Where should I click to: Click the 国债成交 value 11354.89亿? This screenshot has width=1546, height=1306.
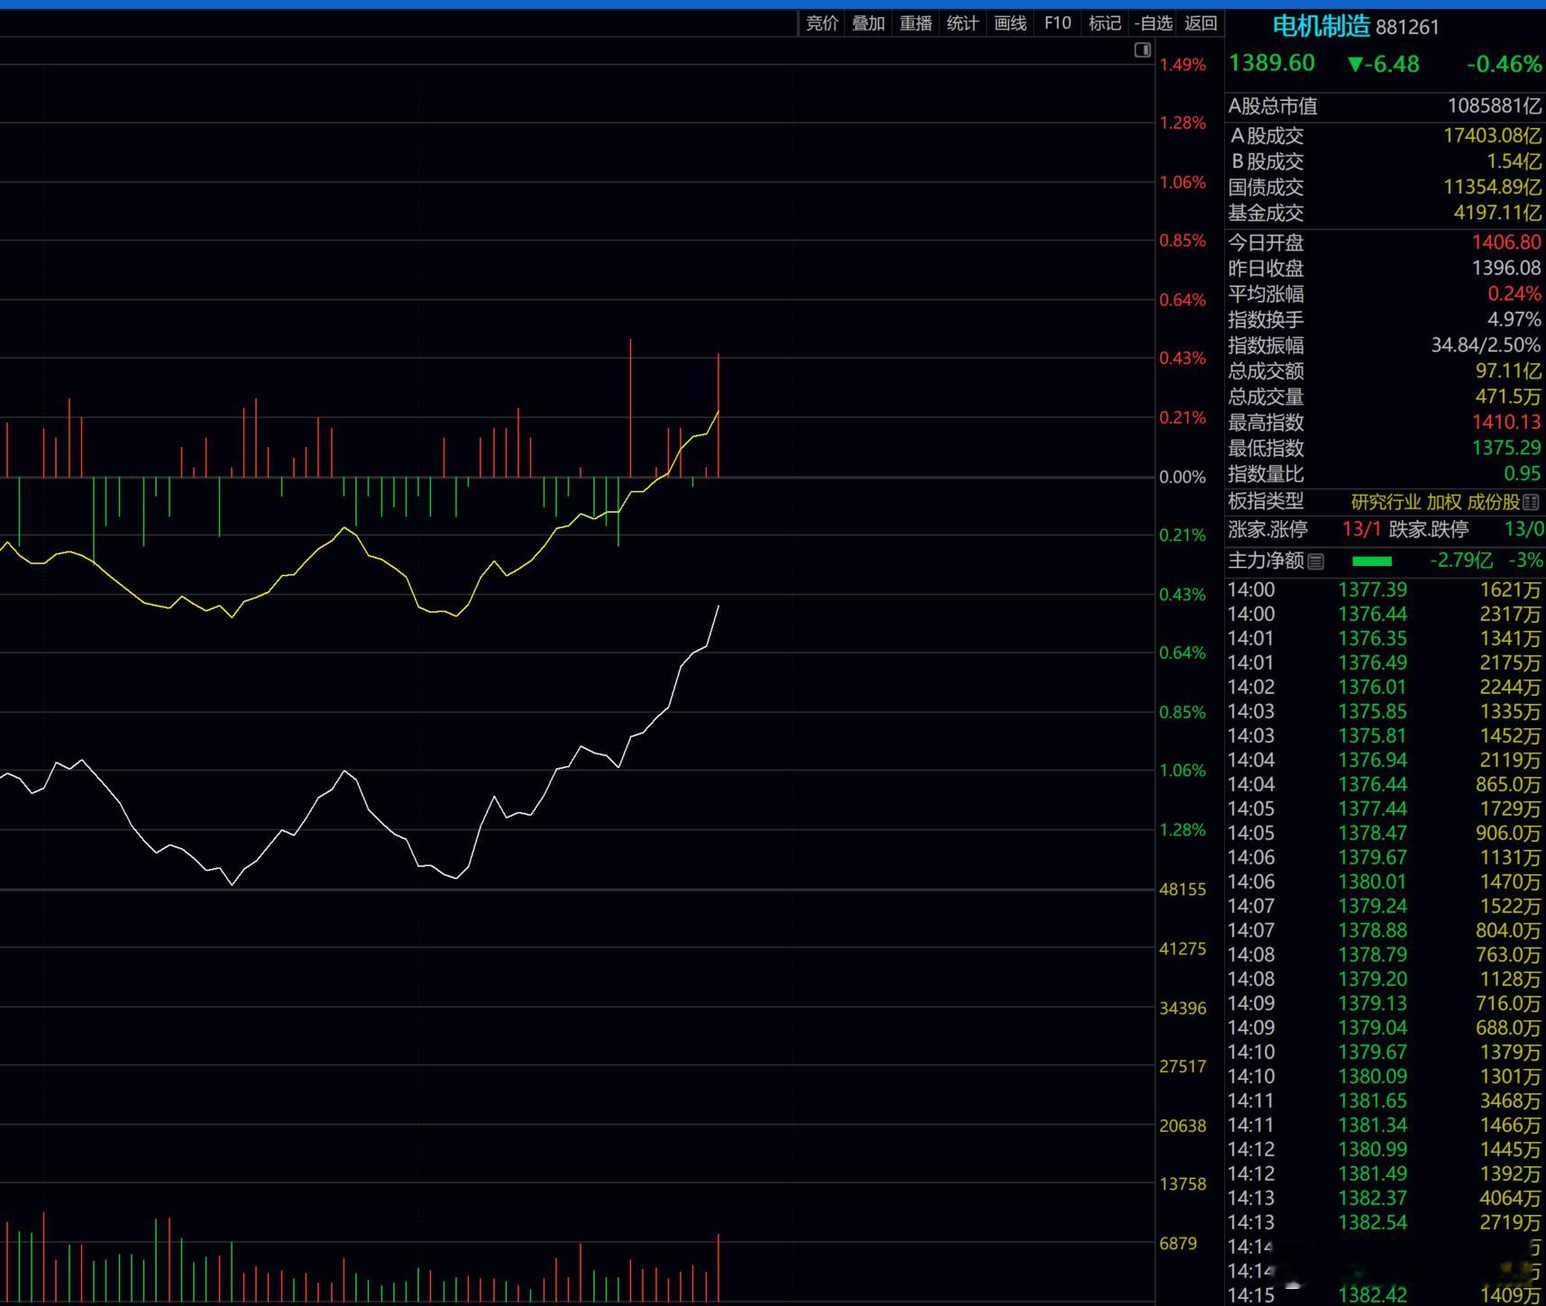point(1492,187)
